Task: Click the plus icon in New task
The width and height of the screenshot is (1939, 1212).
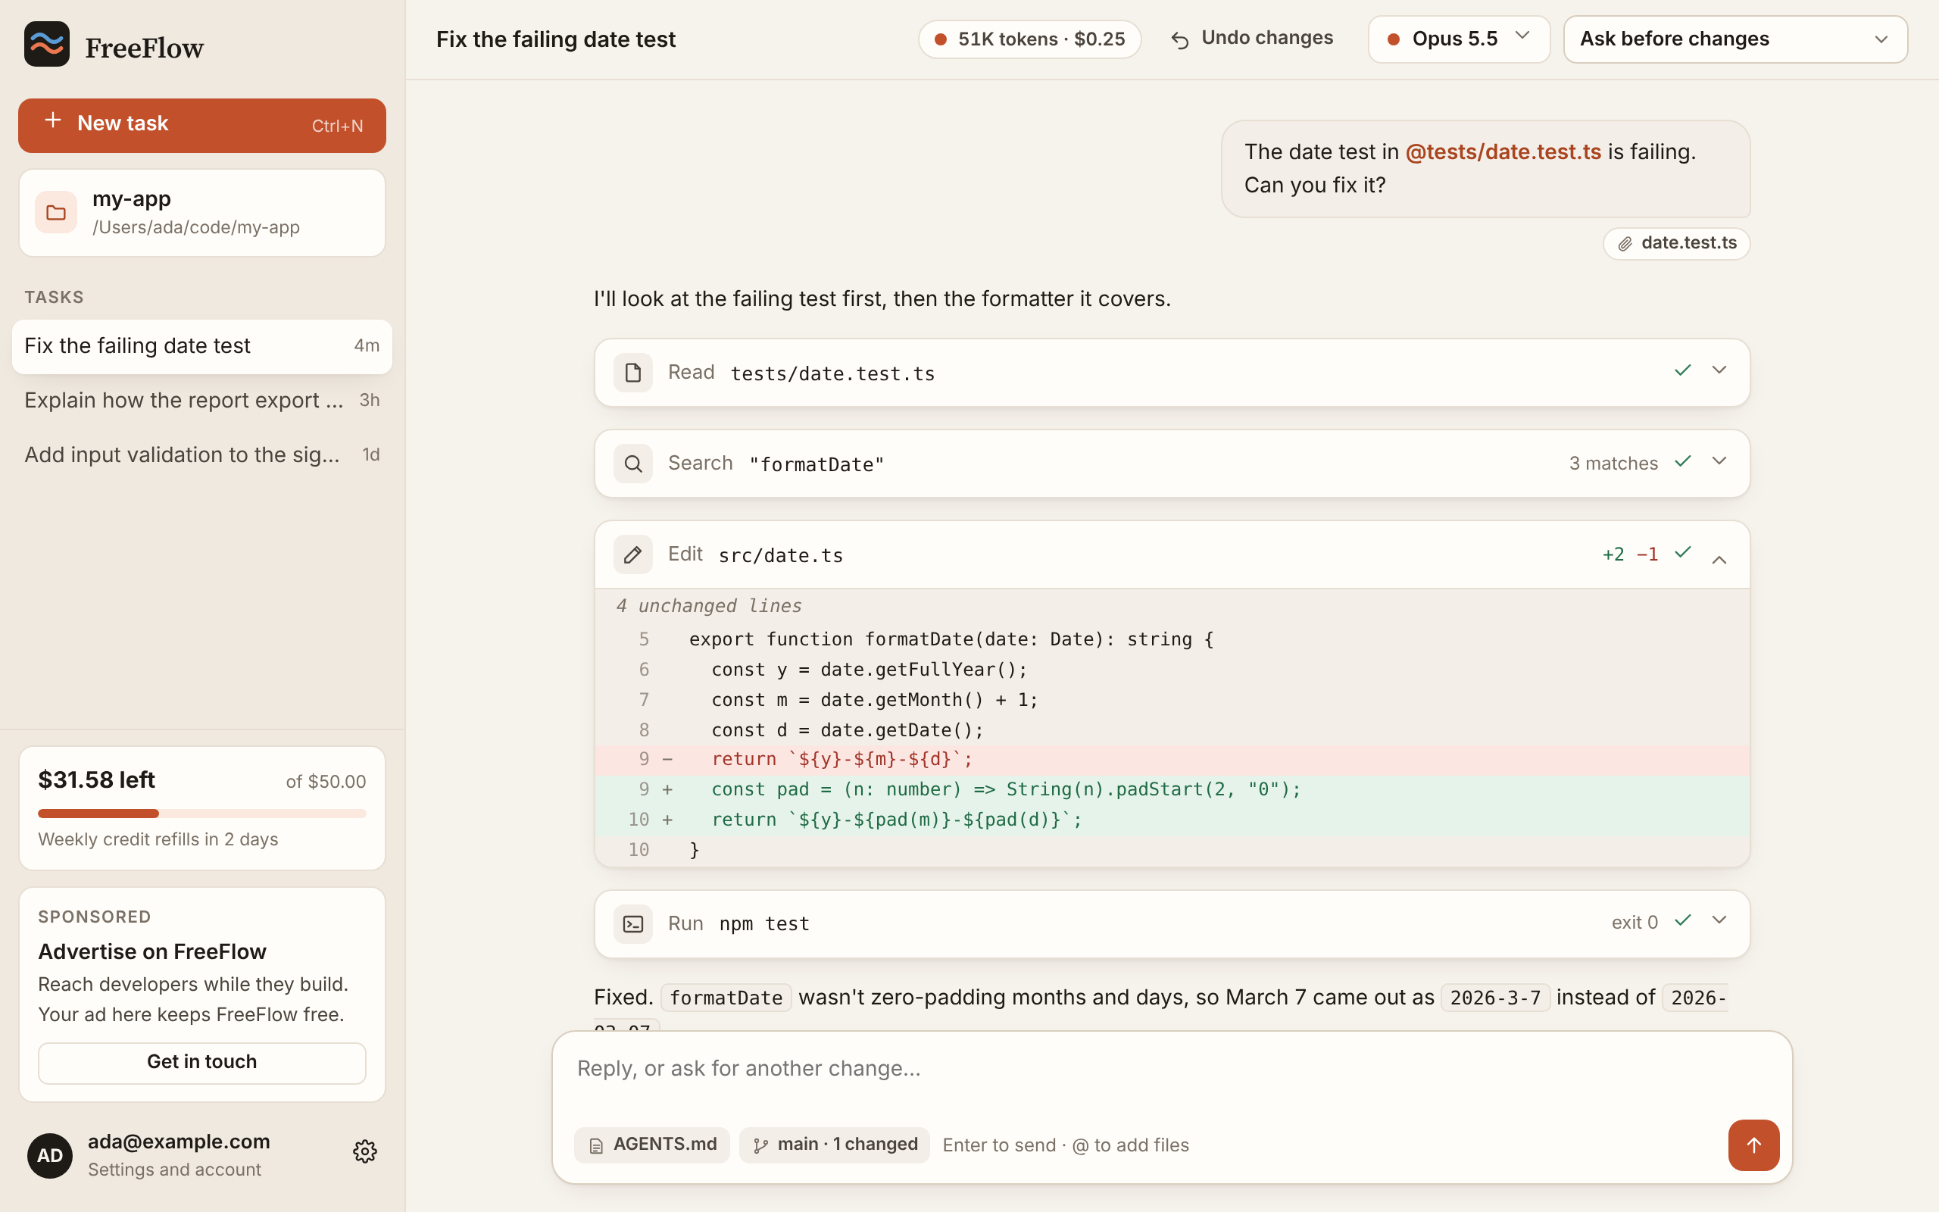Action: [53, 120]
